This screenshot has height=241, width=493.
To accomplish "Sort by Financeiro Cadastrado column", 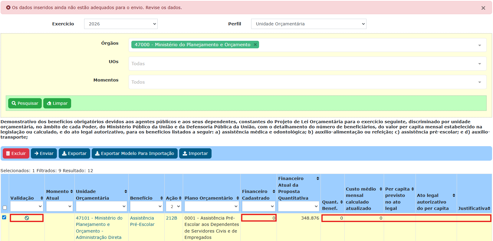I will click(274, 191).
